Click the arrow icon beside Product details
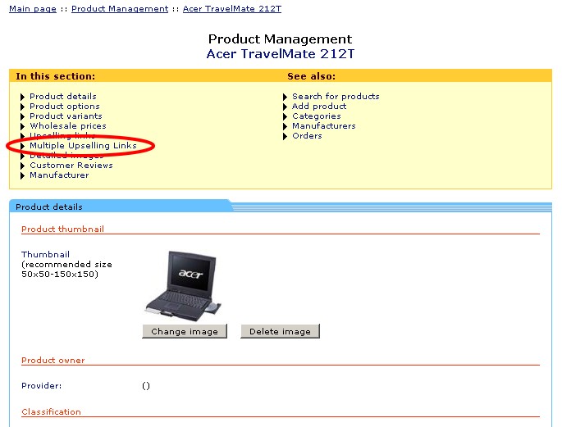This screenshot has width=562, height=427. [x=23, y=97]
